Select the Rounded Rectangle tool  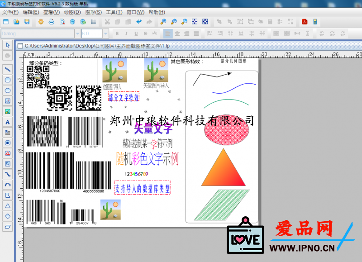(x=8, y=80)
